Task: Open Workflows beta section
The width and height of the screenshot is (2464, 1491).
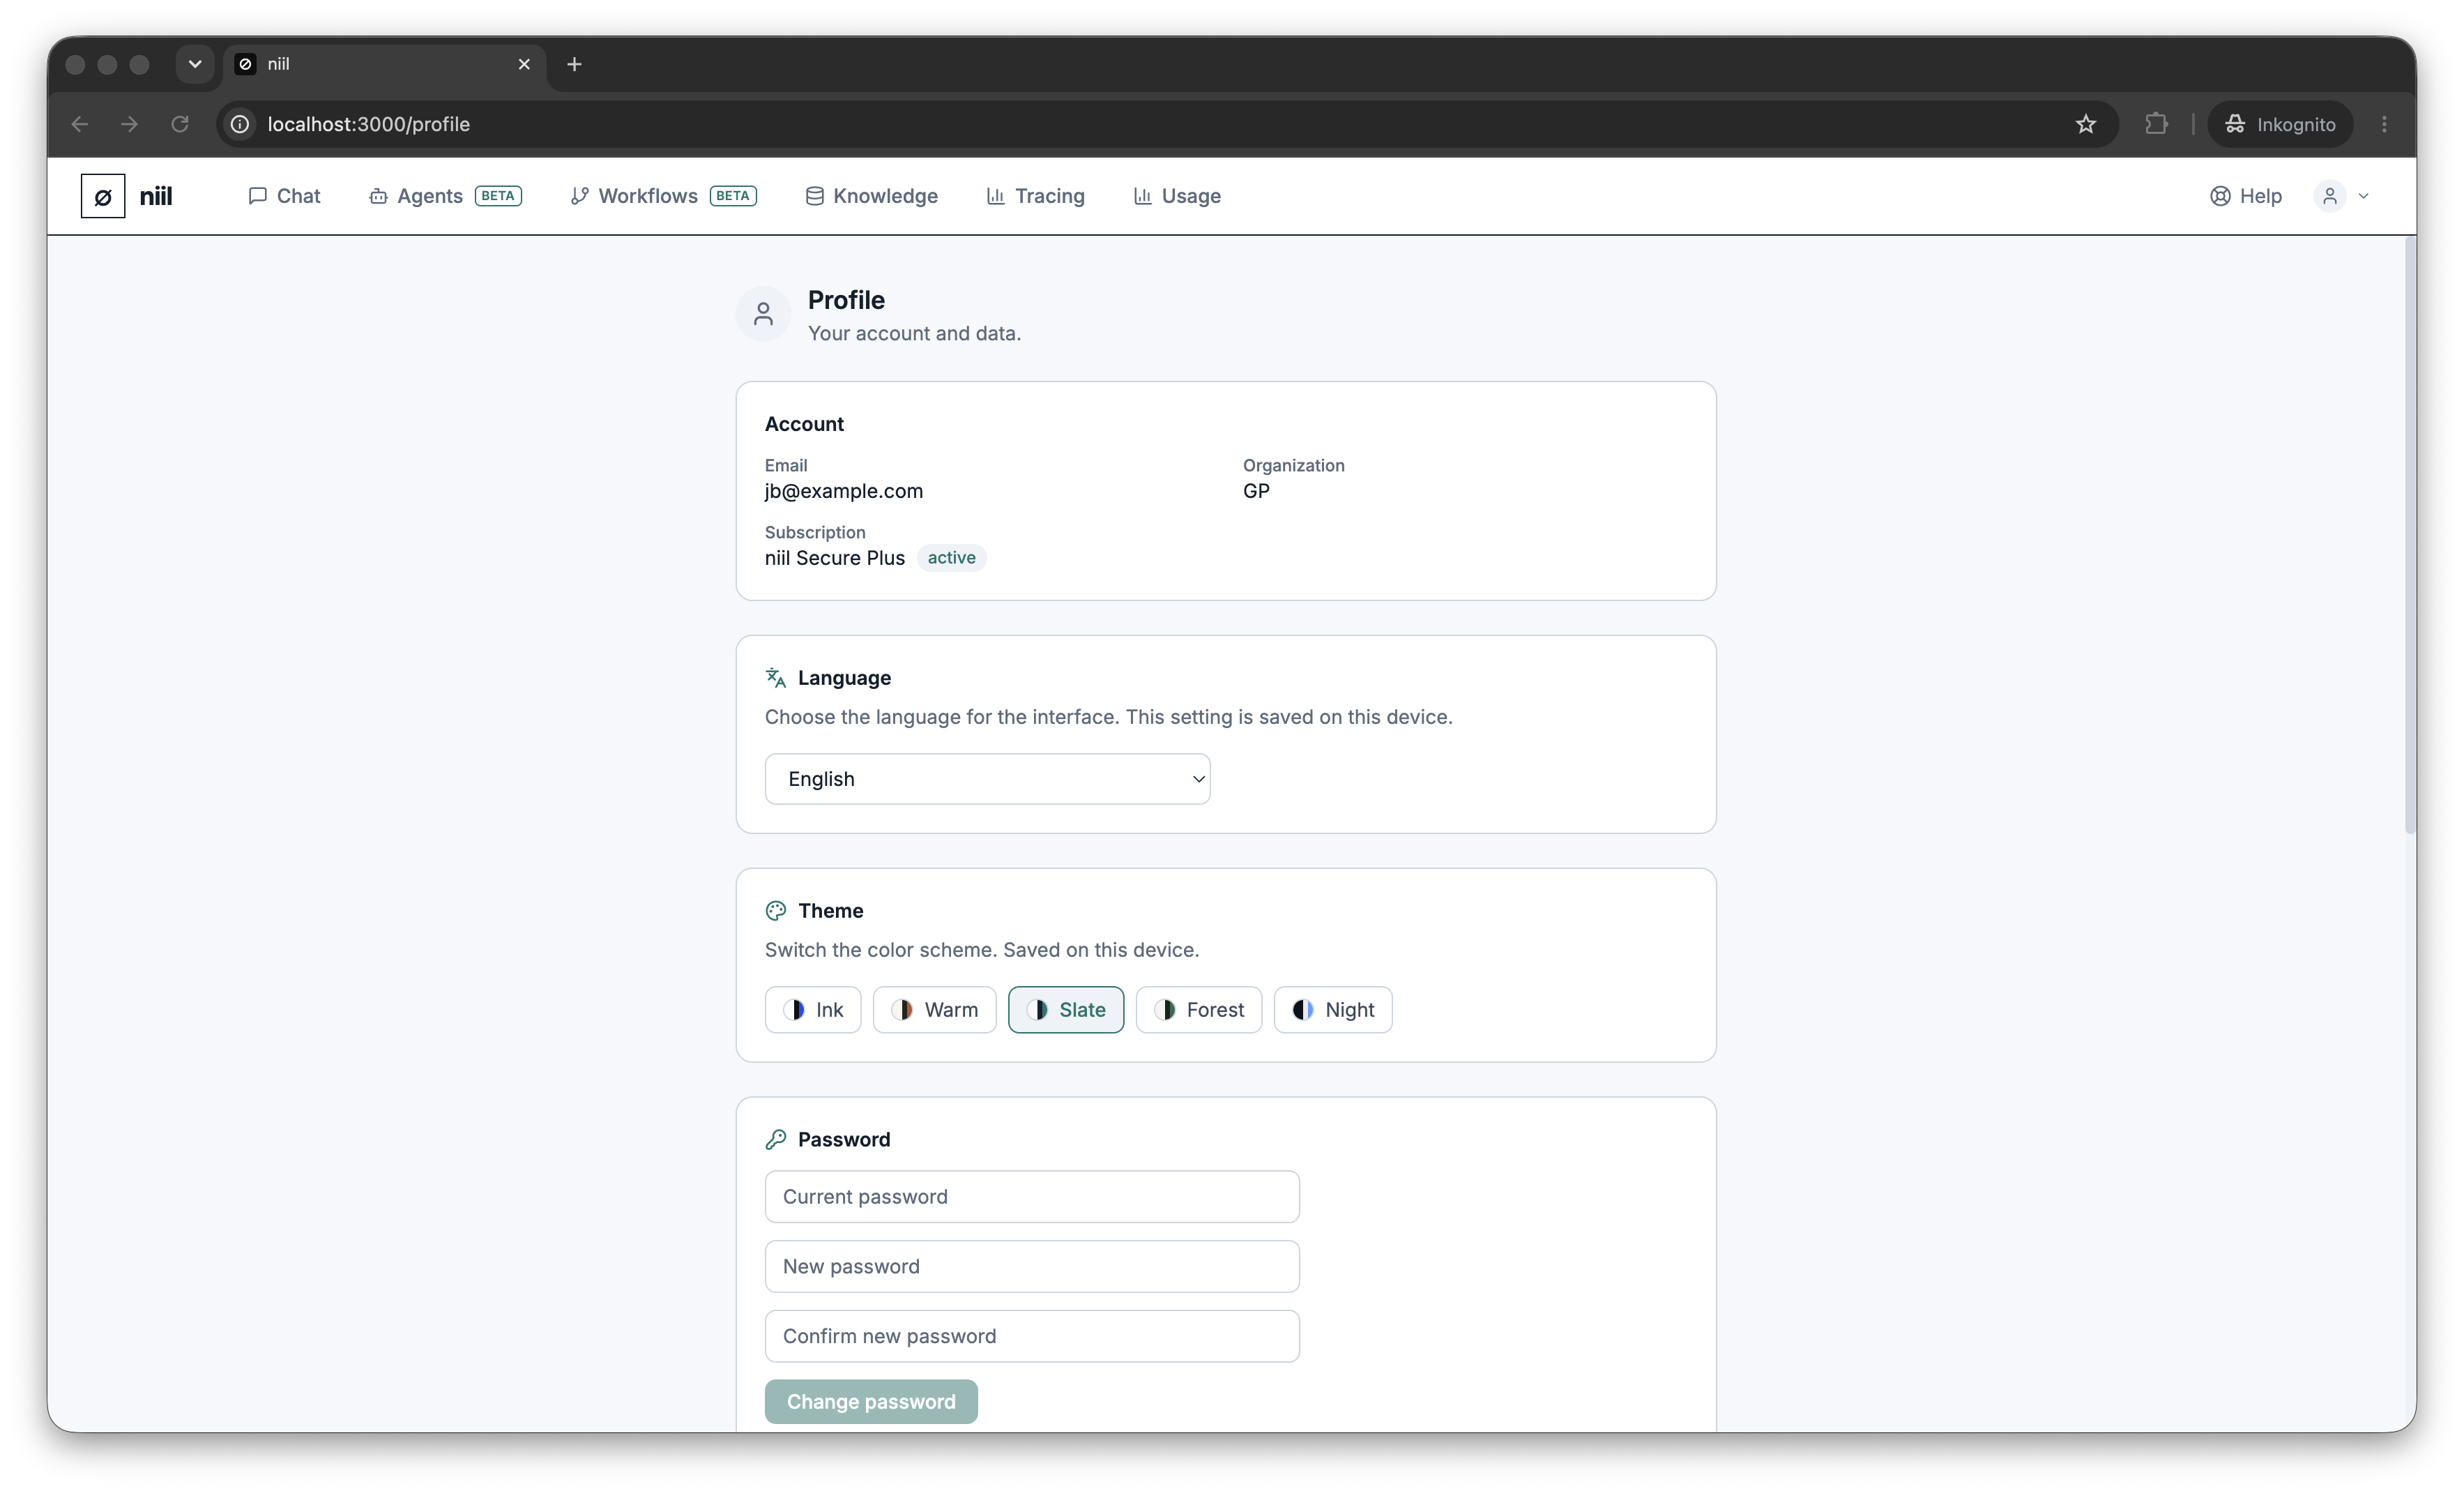Action: pos(663,196)
